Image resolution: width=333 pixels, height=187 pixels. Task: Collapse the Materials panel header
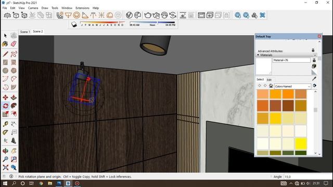[x=286, y=55]
